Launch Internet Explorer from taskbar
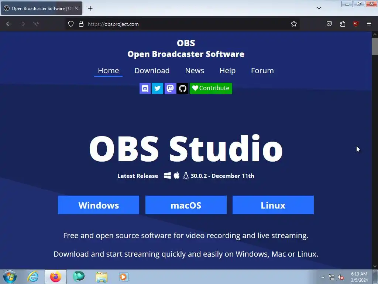 33,277
